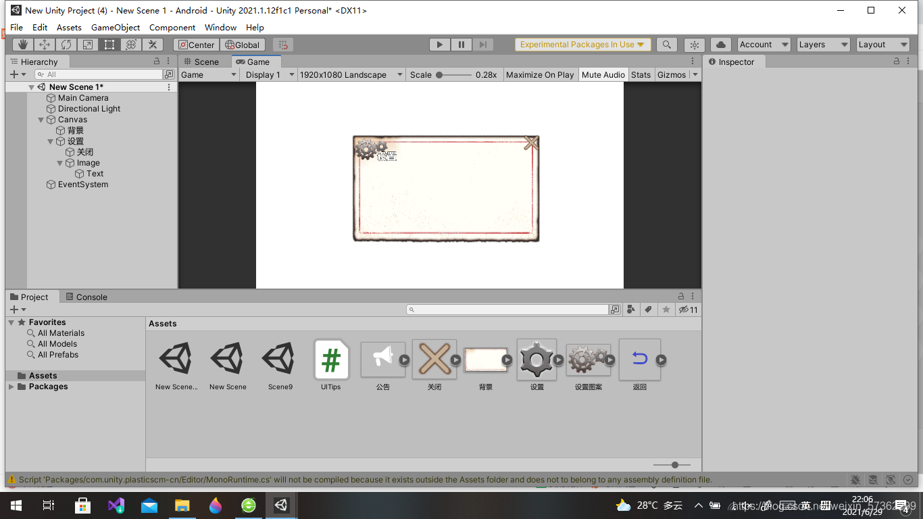This screenshot has width=923, height=519.
Task: Open Cloud services icon
Action: pos(721,45)
